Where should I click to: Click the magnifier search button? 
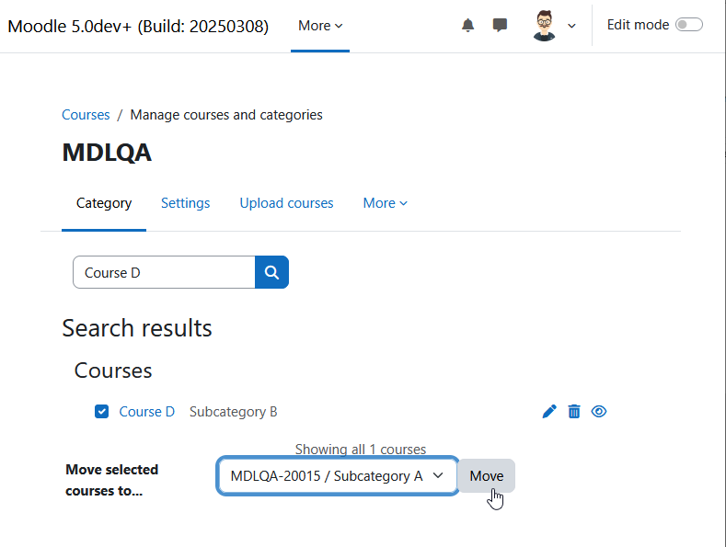(x=271, y=272)
